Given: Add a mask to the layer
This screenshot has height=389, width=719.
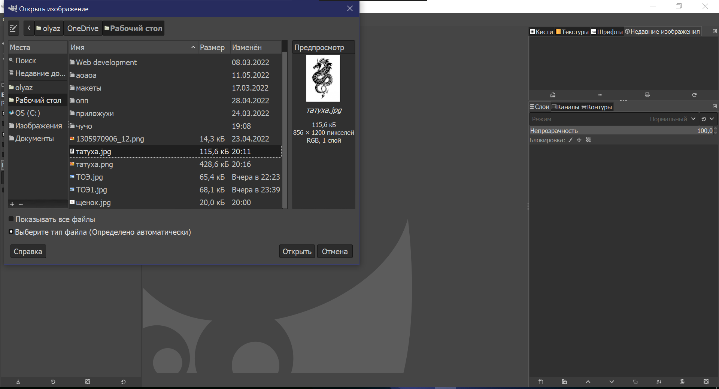Looking at the screenshot, I should 682,382.
